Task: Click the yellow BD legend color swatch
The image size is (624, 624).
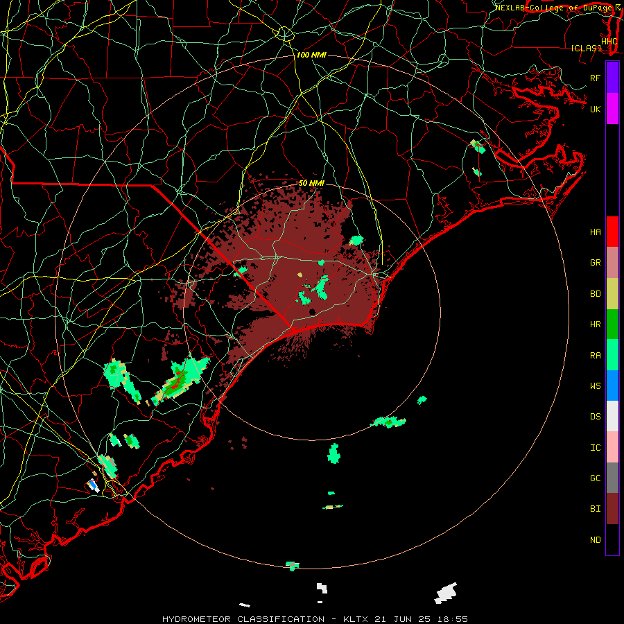Action: 612,294
